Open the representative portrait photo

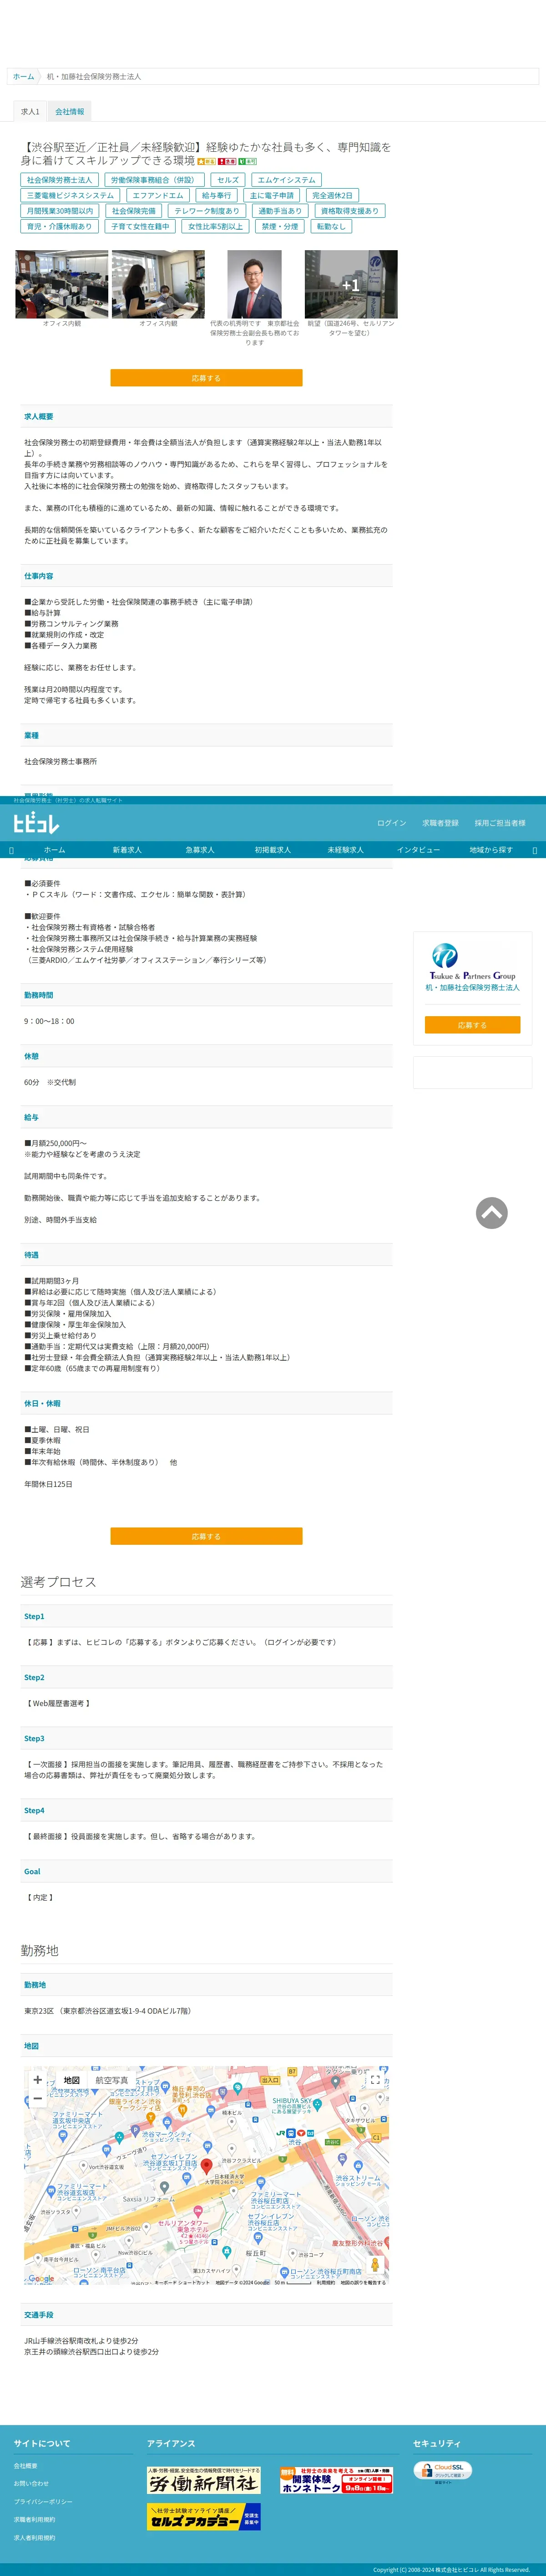254,284
